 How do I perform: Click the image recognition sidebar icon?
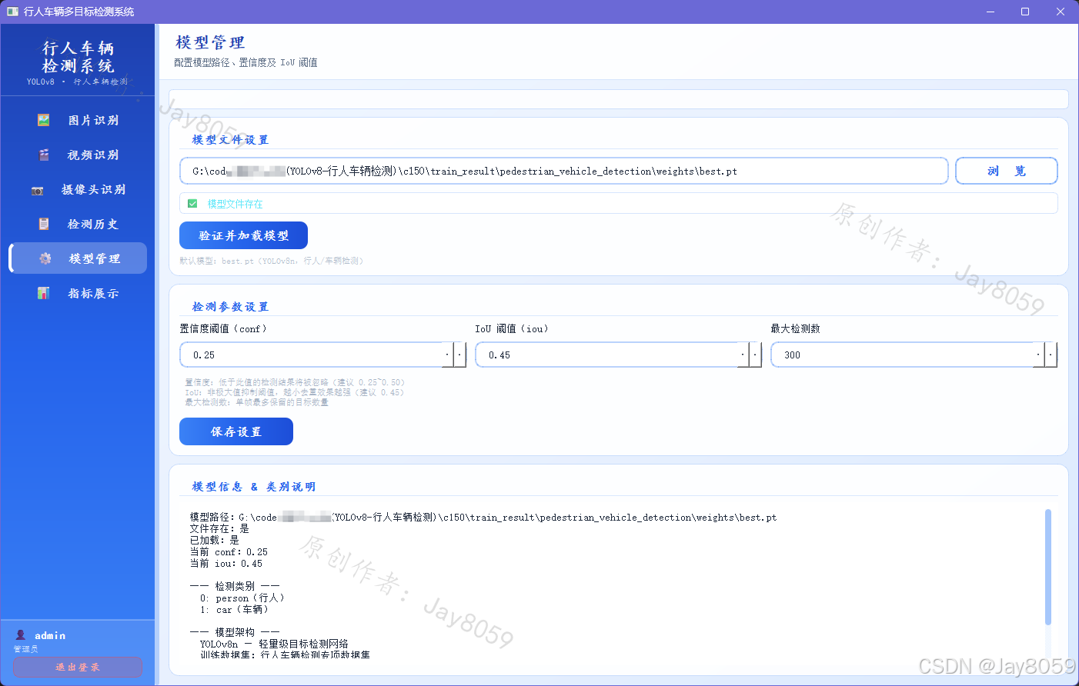coord(44,120)
